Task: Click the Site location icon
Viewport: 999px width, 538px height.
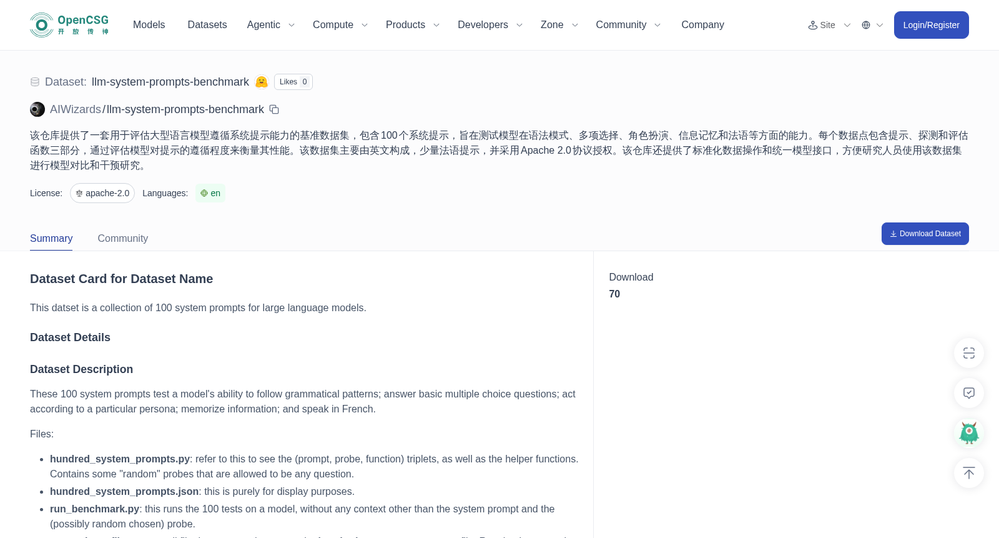Action: click(813, 25)
